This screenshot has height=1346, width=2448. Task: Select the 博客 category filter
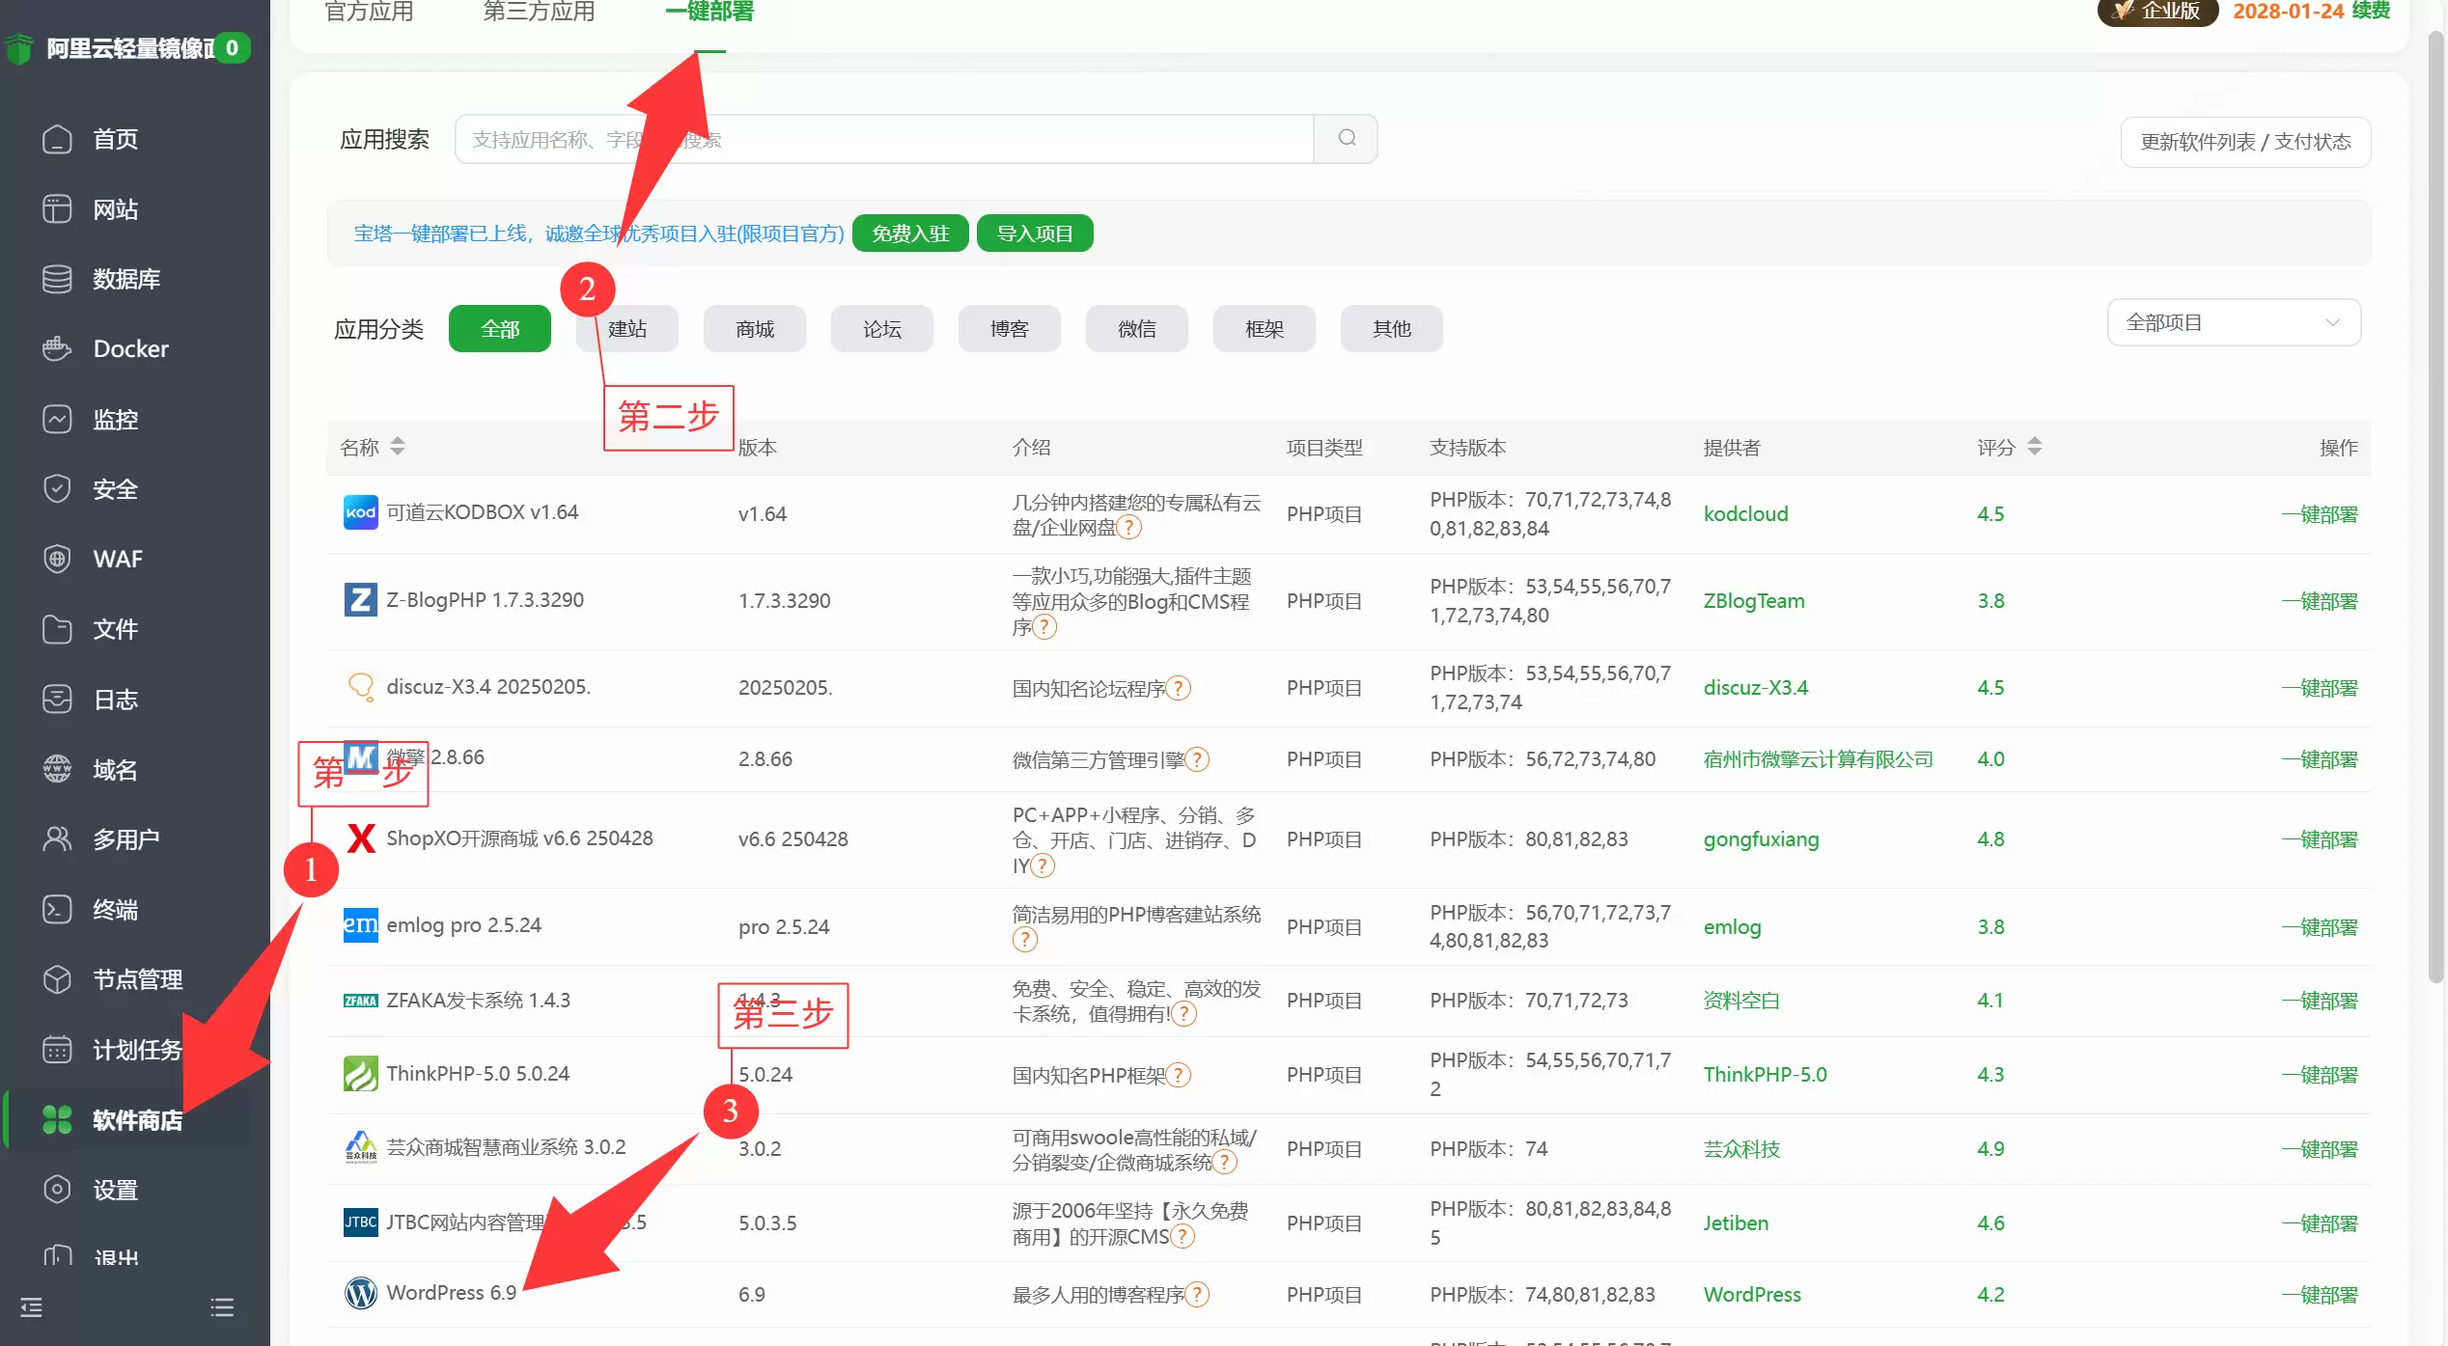1009,329
